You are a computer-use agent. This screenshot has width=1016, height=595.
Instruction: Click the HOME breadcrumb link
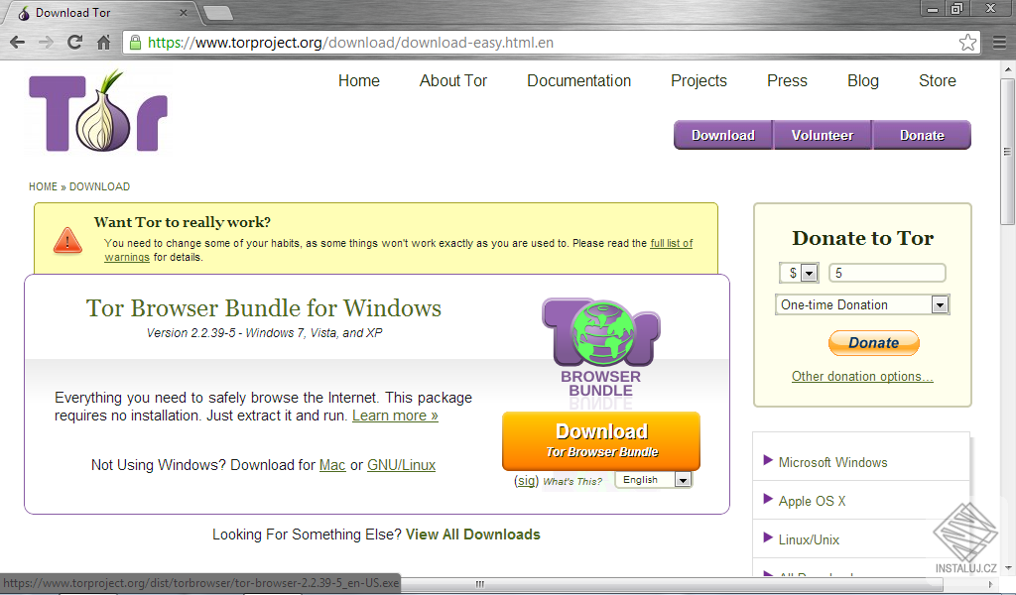[43, 186]
